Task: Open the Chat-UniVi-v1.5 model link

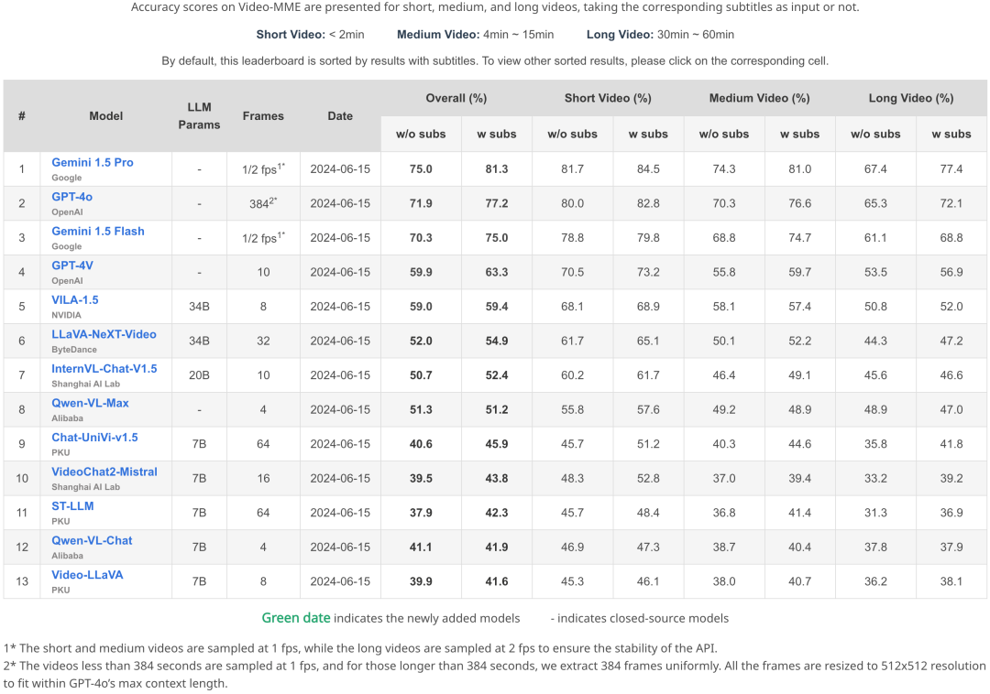Action: pos(94,437)
